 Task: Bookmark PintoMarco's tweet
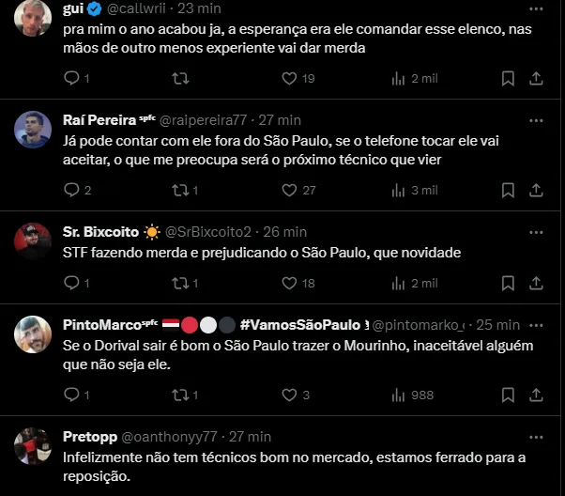pyautogui.click(x=508, y=395)
